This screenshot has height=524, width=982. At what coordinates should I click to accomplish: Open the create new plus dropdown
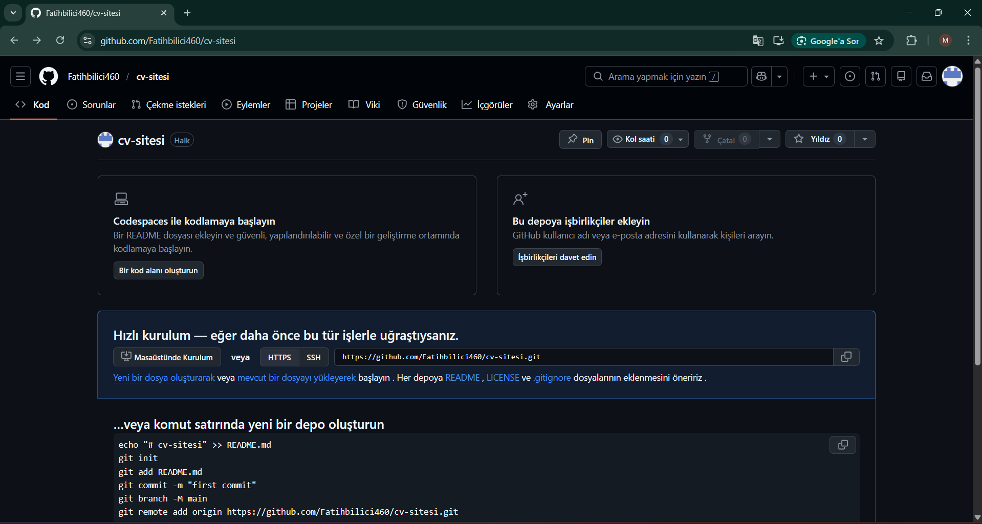pos(819,76)
